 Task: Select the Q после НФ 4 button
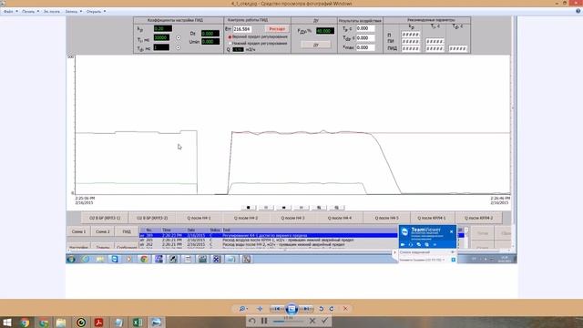click(340, 218)
